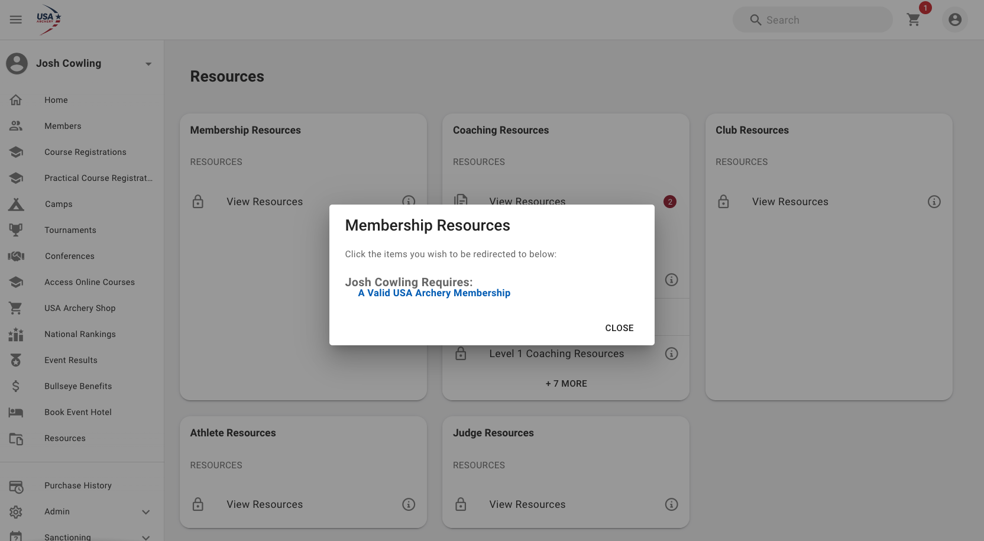Click into the Search field
The height and width of the screenshot is (541, 984).
pyautogui.click(x=813, y=20)
